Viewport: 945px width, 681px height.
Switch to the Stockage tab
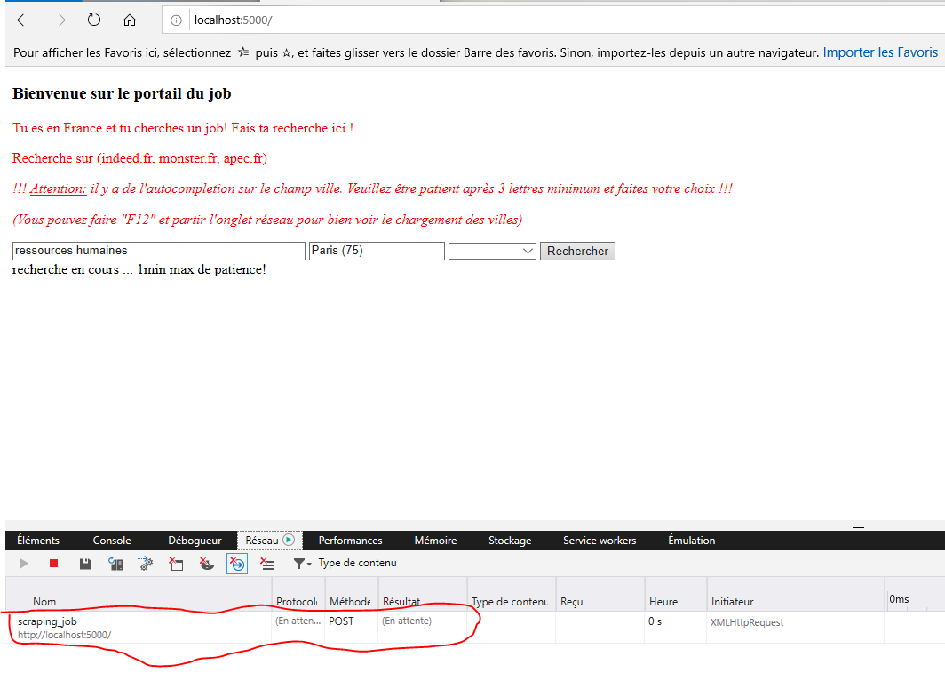click(510, 541)
